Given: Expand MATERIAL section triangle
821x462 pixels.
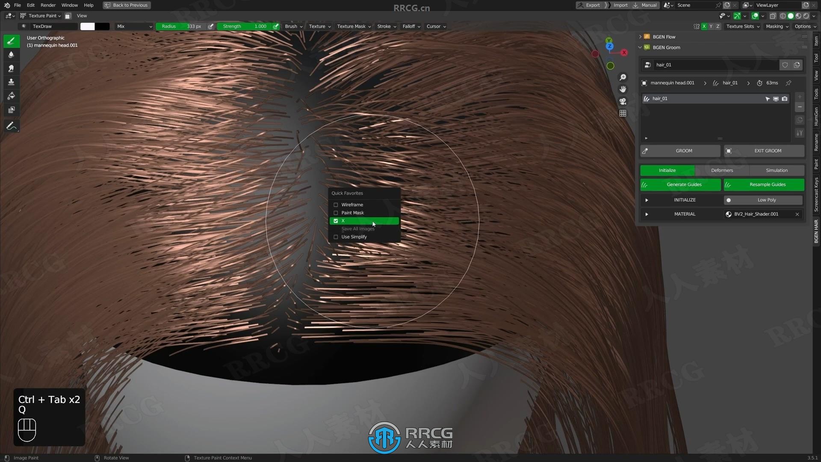Looking at the screenshot, I should 647,214.
